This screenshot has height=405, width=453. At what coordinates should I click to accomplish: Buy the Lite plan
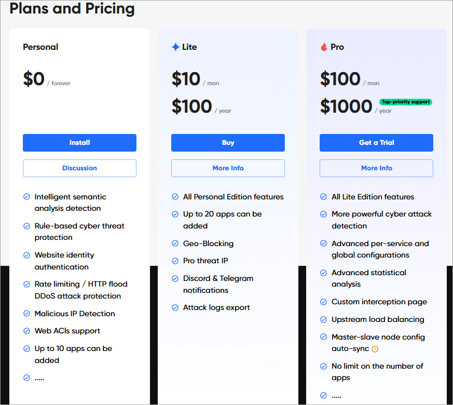coord(228,143)
